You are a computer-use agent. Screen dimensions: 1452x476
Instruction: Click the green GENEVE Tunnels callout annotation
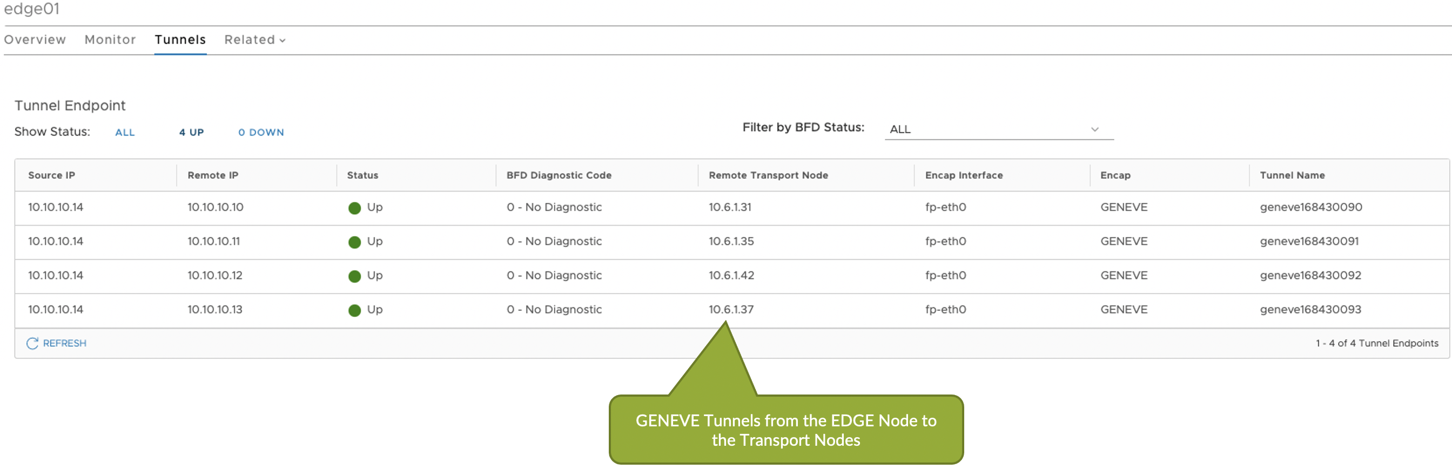click(x=786, y=430)
